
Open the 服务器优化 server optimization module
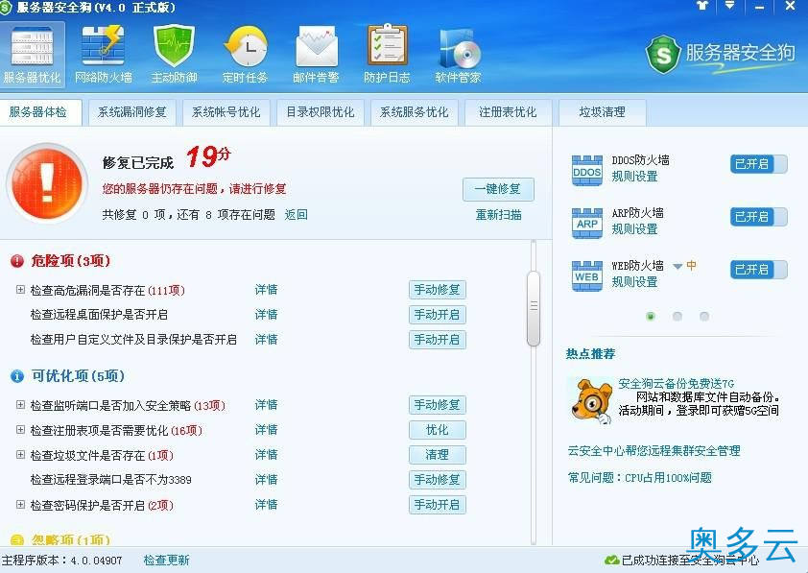click(32, 55)
